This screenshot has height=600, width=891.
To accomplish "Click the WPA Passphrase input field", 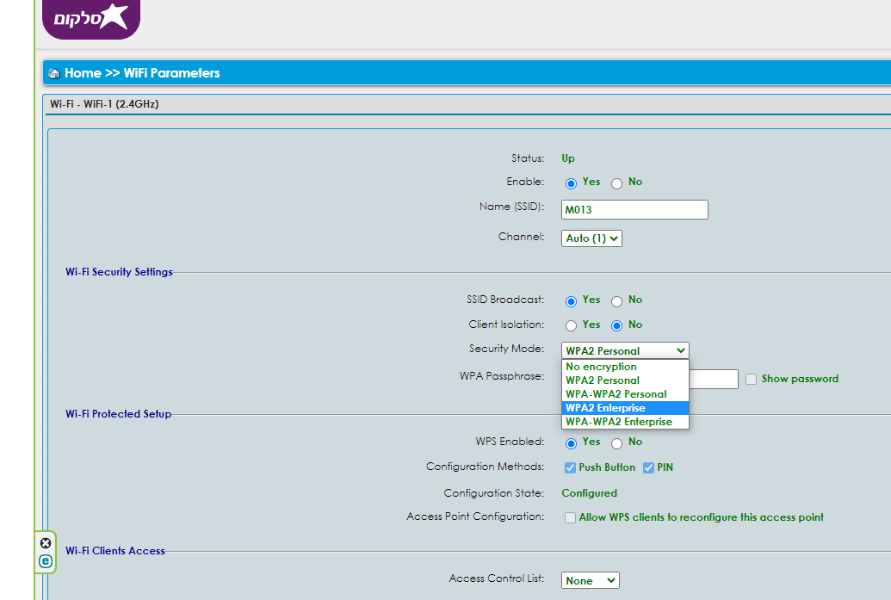I will [714, 379].
